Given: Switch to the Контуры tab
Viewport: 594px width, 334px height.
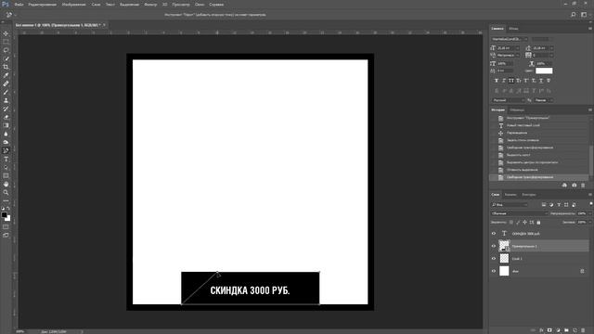Looking at the screenshot, I should tap(529, 195).
